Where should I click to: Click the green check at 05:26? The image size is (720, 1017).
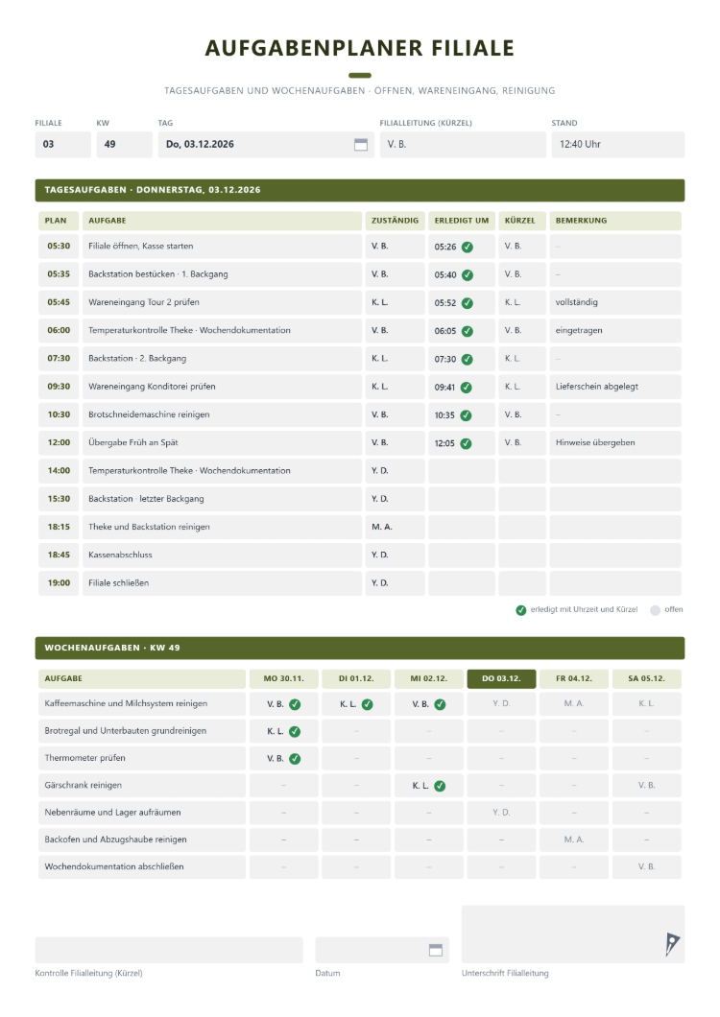[x=468, y=248]
